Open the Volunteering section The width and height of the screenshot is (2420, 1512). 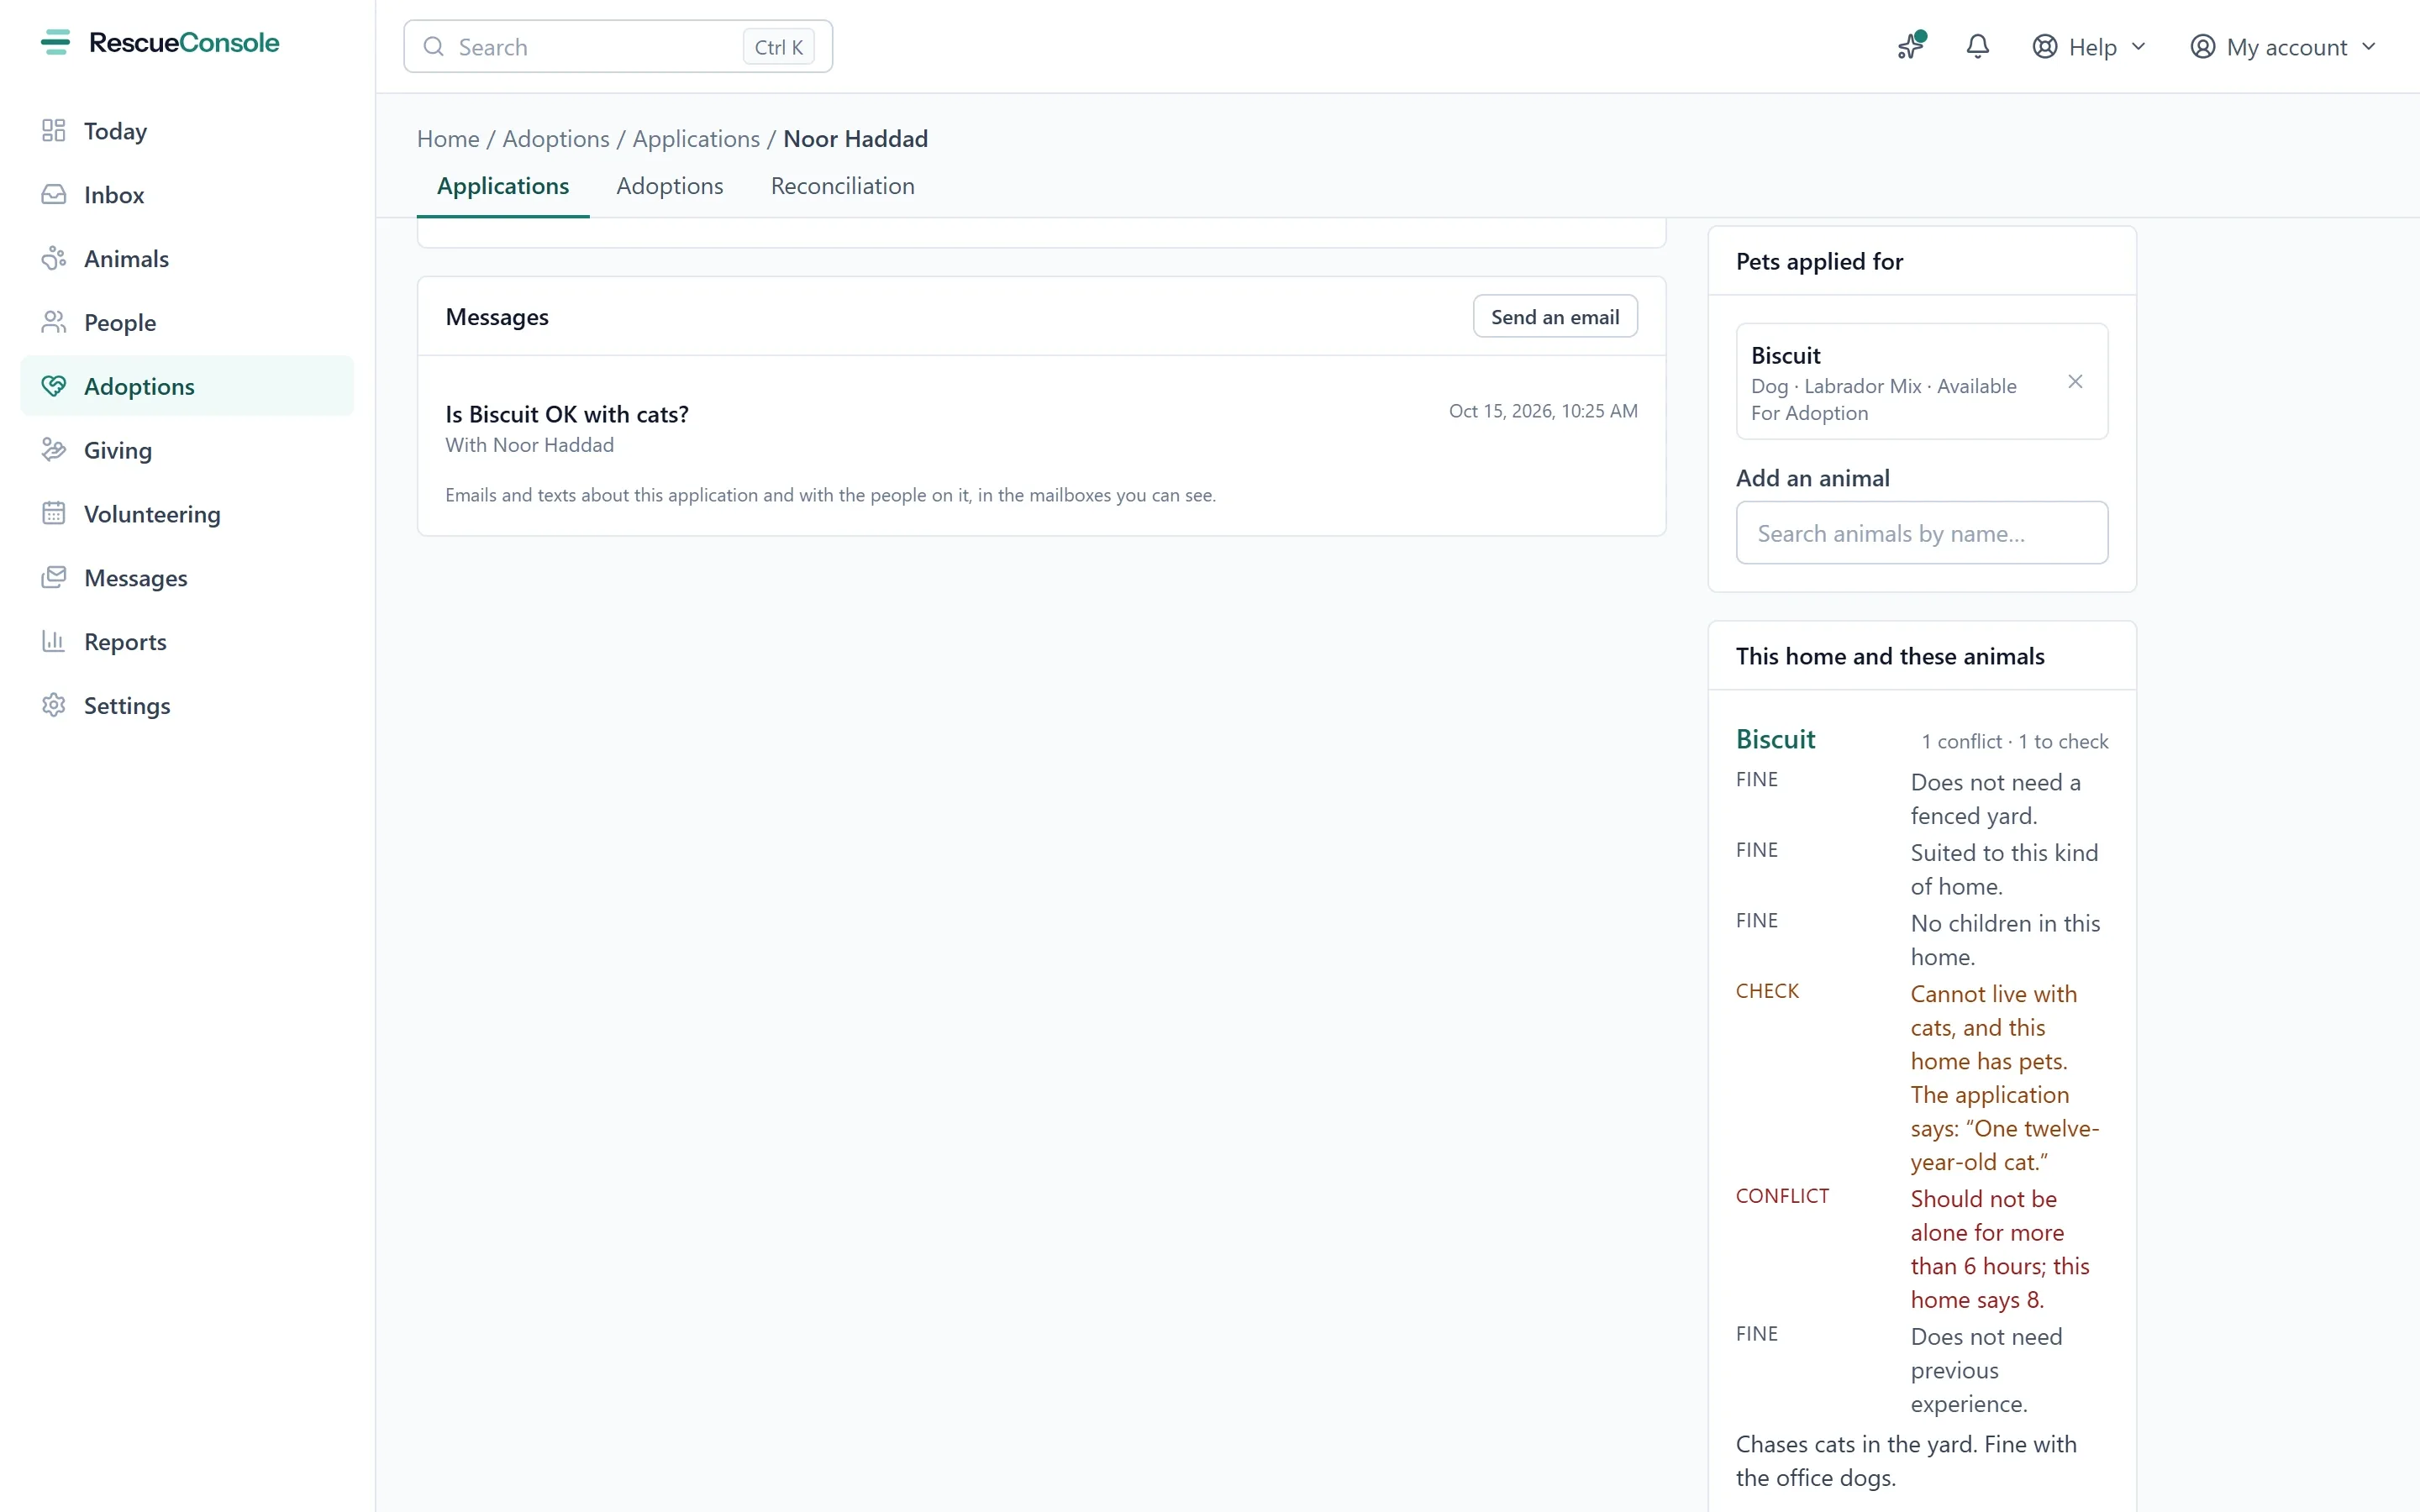(x=187, y=514)
